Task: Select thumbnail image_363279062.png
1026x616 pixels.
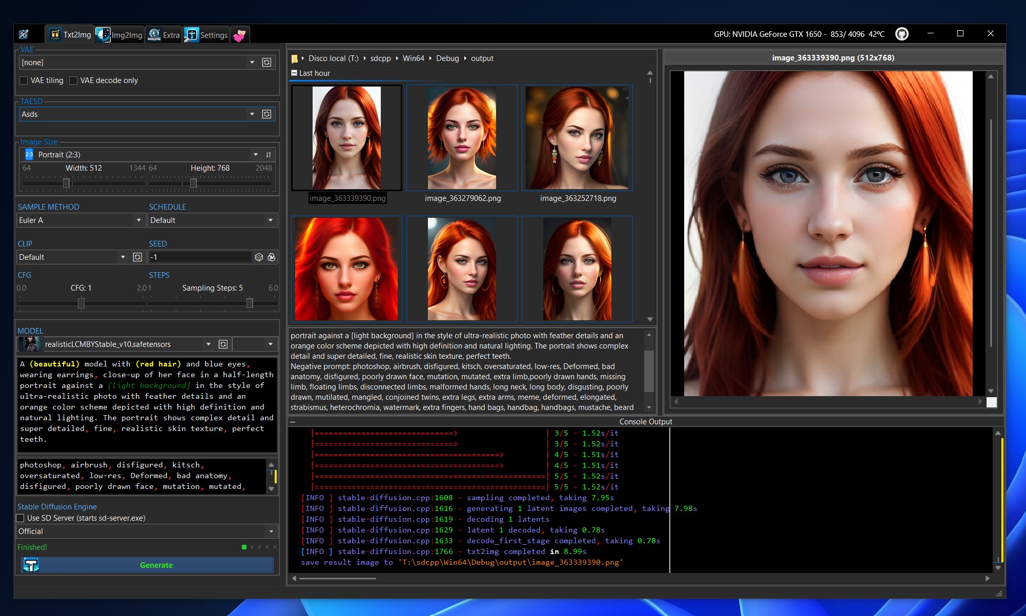Action: click(462, 138)
